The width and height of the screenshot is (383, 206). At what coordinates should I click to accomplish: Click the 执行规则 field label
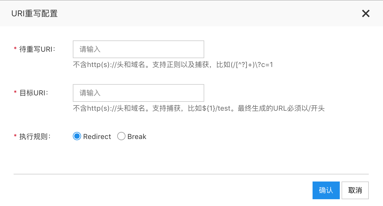(x=35, y=137)
